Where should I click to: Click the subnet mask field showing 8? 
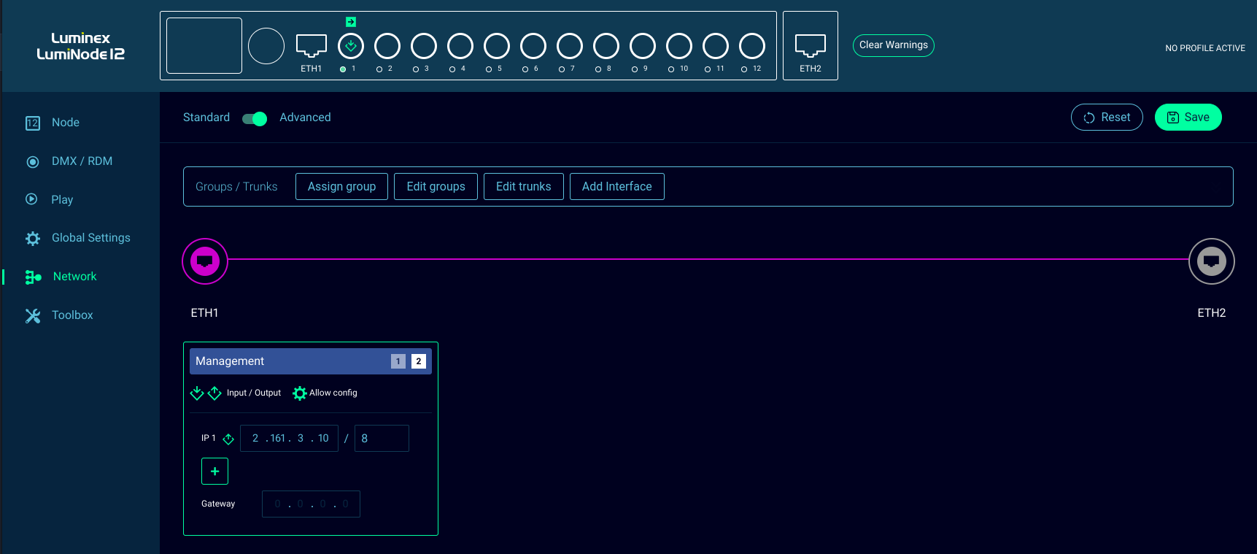(x=382, y=439)
